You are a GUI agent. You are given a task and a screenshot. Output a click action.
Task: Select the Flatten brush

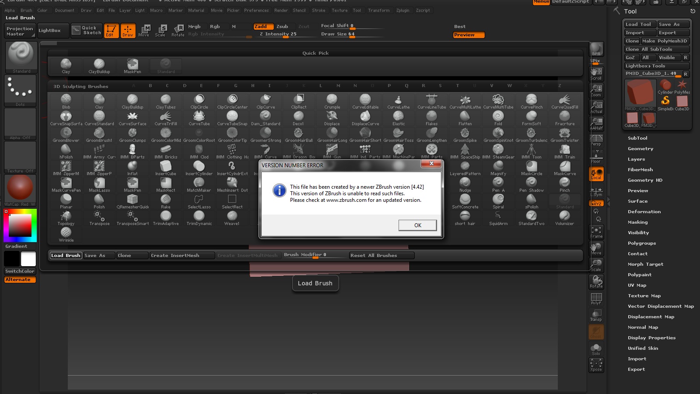click(465, 117)
